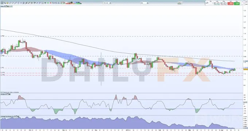The image size is (248, 131).
Task: Click the quantity input field
Action: click(x=211, y=3)
